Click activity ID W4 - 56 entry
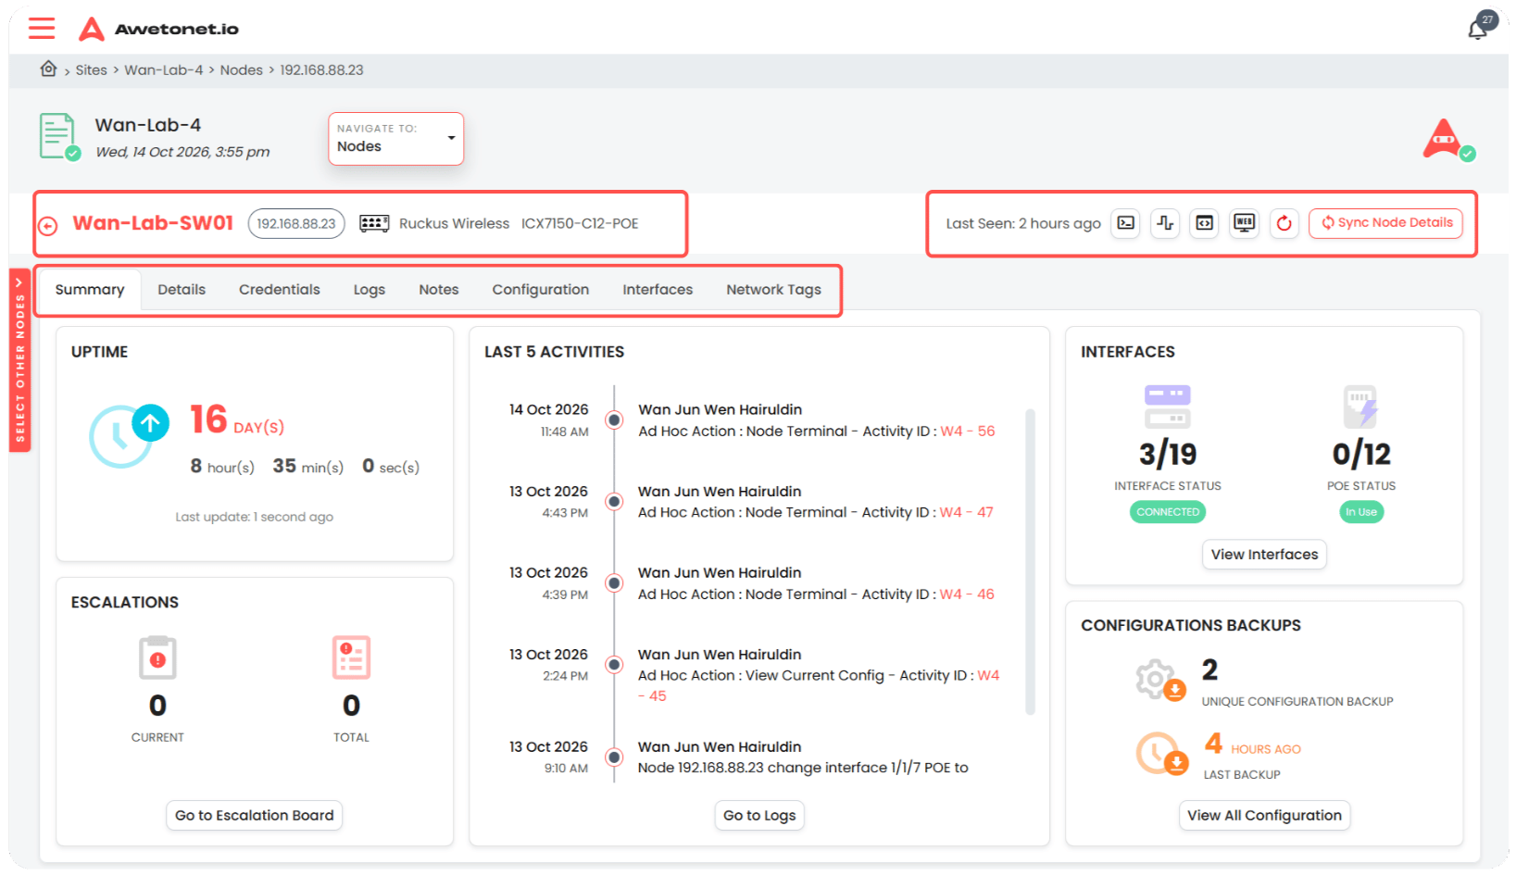The height and width of the screenshot is (876, 1516). click(x=968, y=432)
